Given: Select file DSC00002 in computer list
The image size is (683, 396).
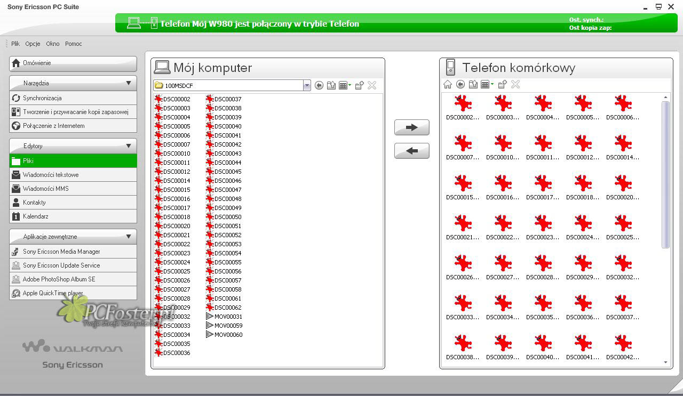Looking at the screenshot, I should pos(172,99).
